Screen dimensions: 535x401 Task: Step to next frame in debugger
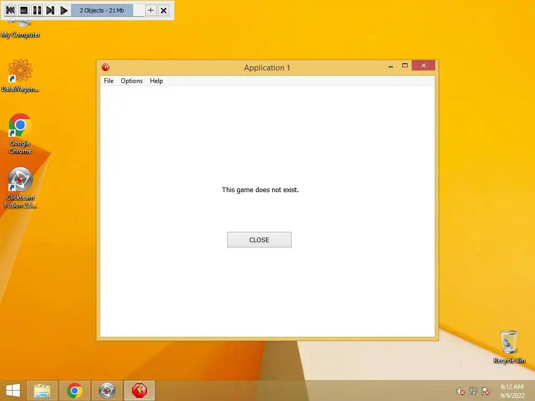click(50, 10)
